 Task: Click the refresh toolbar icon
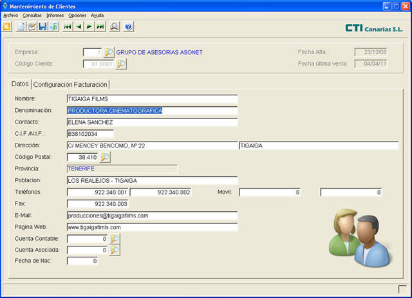point(53,26)
